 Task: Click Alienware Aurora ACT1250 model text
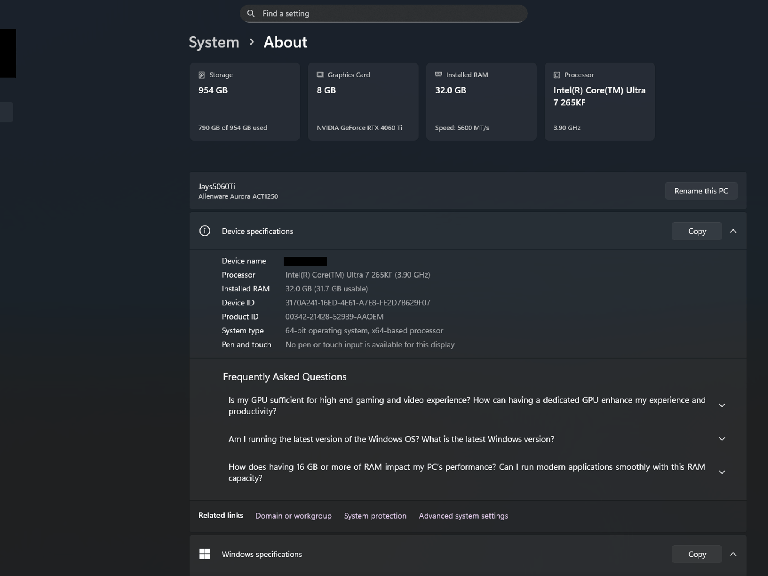pyautogui.click(x=238, y=196)
